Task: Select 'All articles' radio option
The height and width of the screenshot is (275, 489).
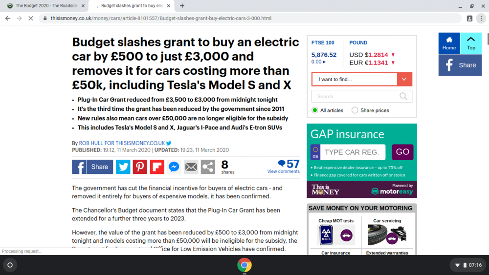Action: coord(314,110)
